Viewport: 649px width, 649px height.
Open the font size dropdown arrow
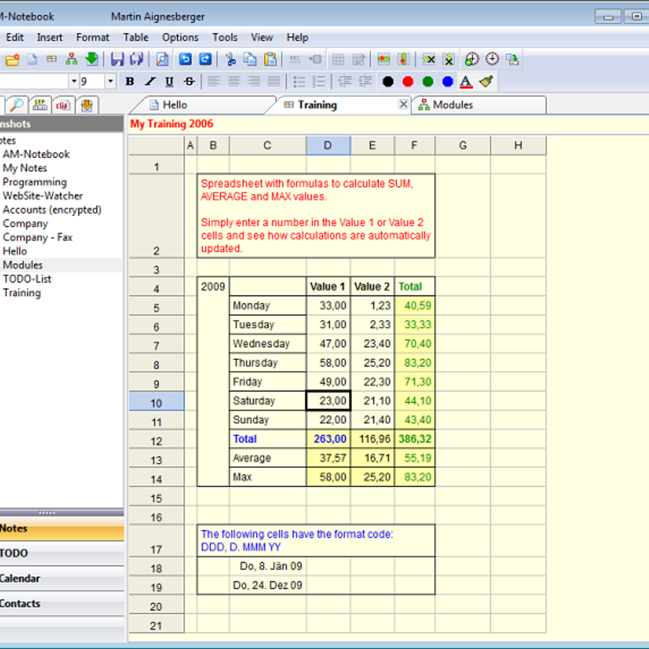[110, 82]
